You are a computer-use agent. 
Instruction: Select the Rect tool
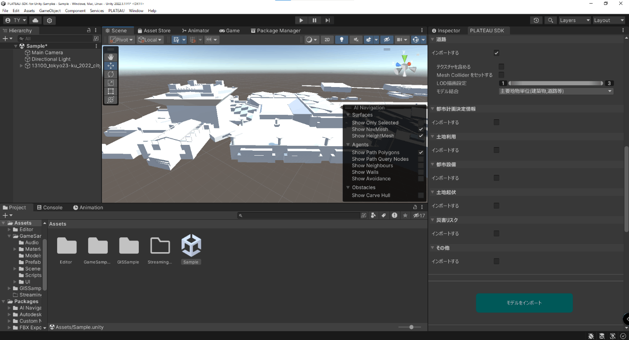(x=111, y=91)
